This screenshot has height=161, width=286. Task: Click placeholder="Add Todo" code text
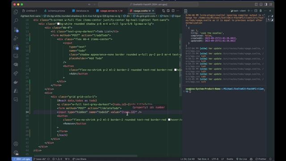pos(86,58)
